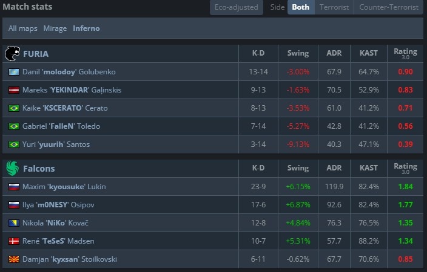The width and height of the screenshot is (427, 272).
Task: Click the Bosnian flag beside NiKo
Action: pos(13,223)
